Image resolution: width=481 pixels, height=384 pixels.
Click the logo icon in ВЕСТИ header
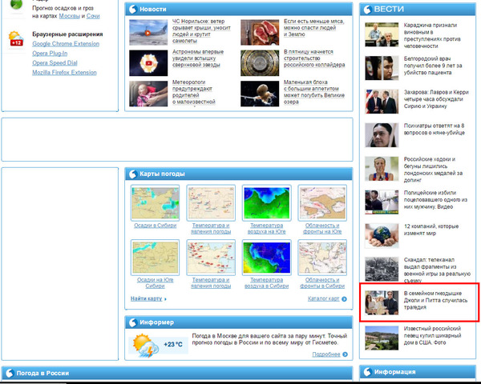pyautogui.click(x=367, y=10)
